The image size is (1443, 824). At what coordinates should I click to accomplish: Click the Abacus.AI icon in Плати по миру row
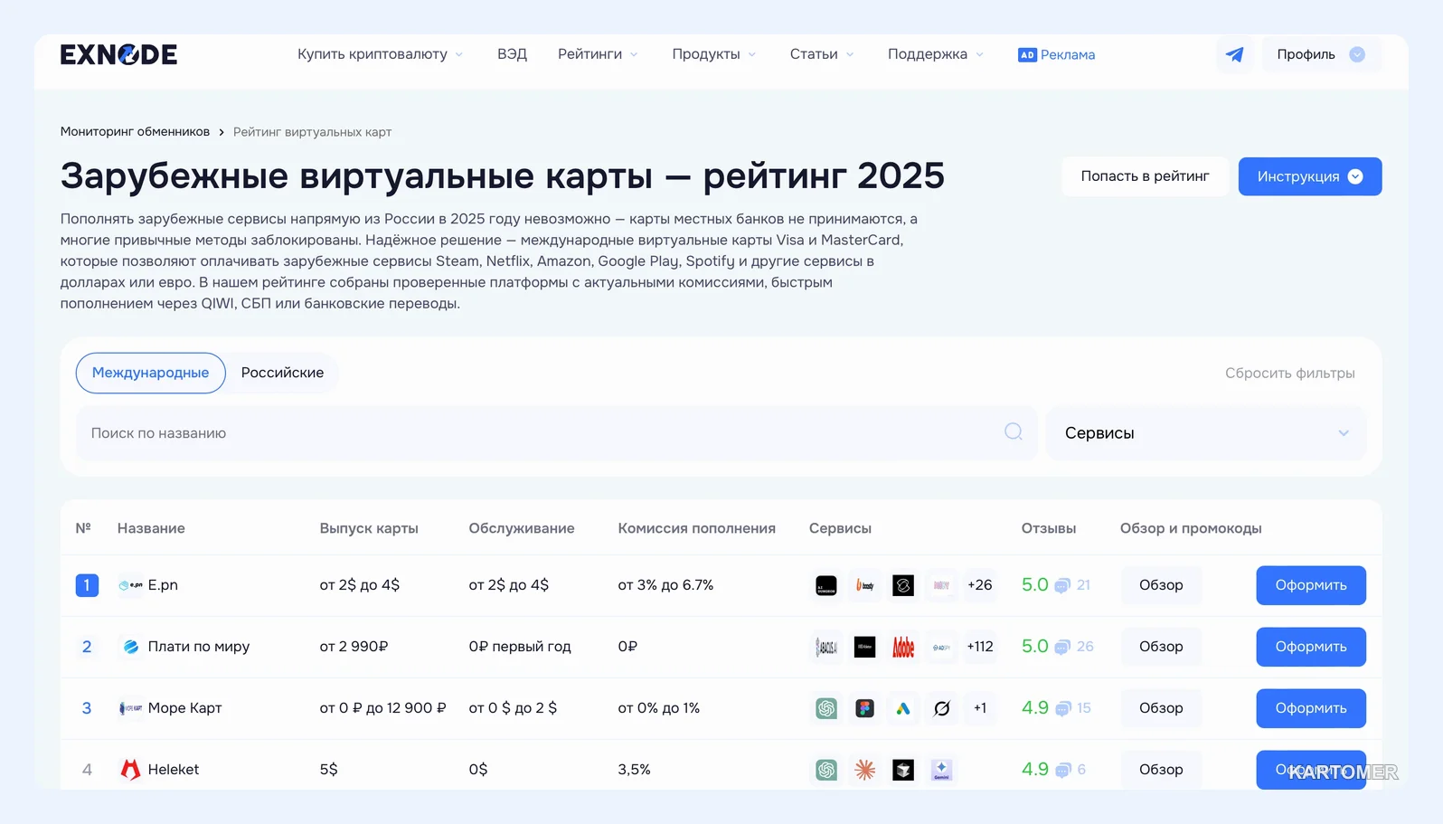pos(826,647)
